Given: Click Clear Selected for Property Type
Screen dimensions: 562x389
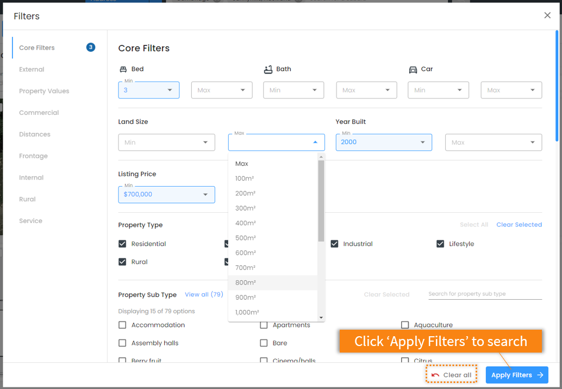Looking at the screenshot, I should [x=519, y=225].
